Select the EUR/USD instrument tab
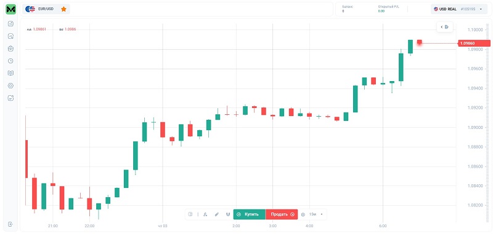Viewport: 493px width, 234px height. (46, 9)
